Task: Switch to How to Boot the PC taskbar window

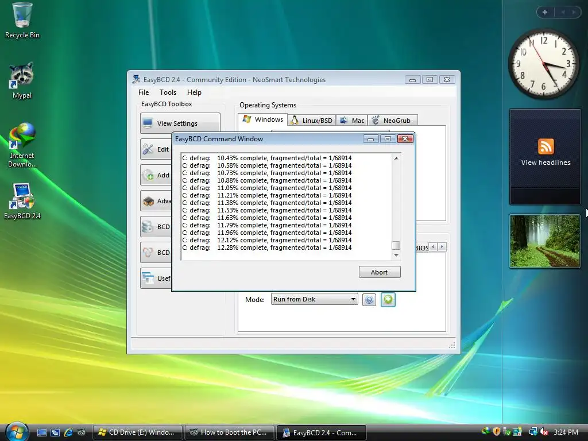Action: click(x=229, y=432)
